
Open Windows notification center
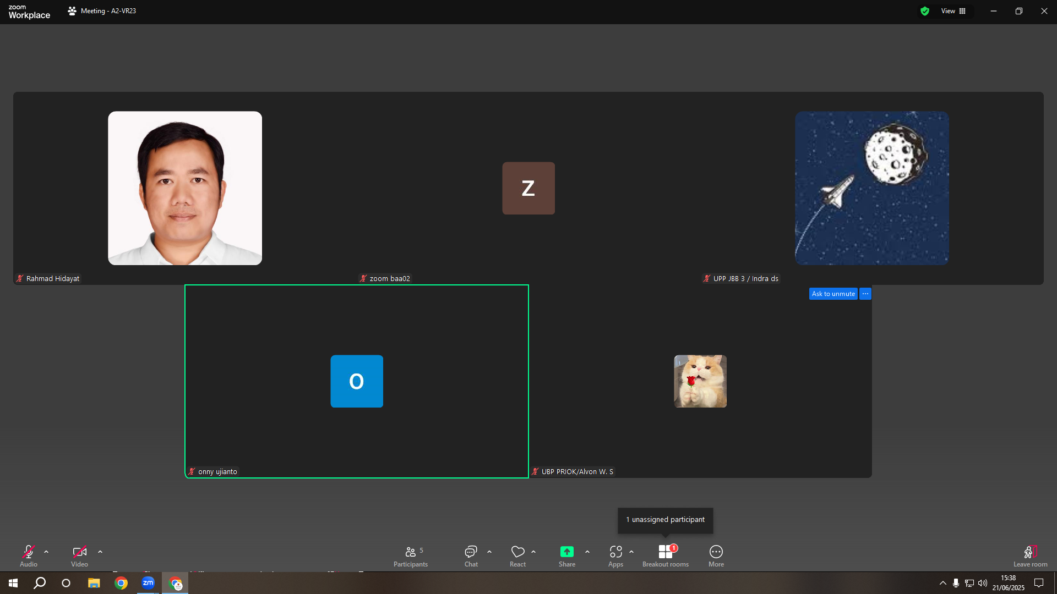[1039, 583]
